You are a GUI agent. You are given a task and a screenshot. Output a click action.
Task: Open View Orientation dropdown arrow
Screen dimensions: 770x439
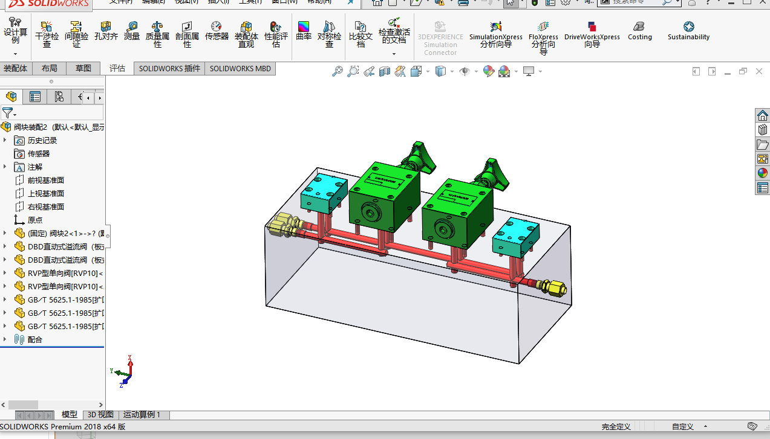pos(428,71)
